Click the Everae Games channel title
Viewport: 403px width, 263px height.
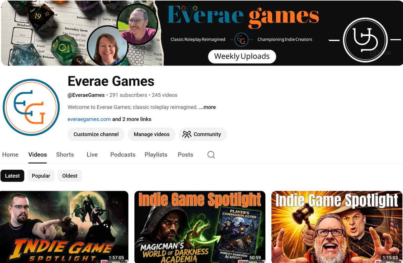[111, 81]
